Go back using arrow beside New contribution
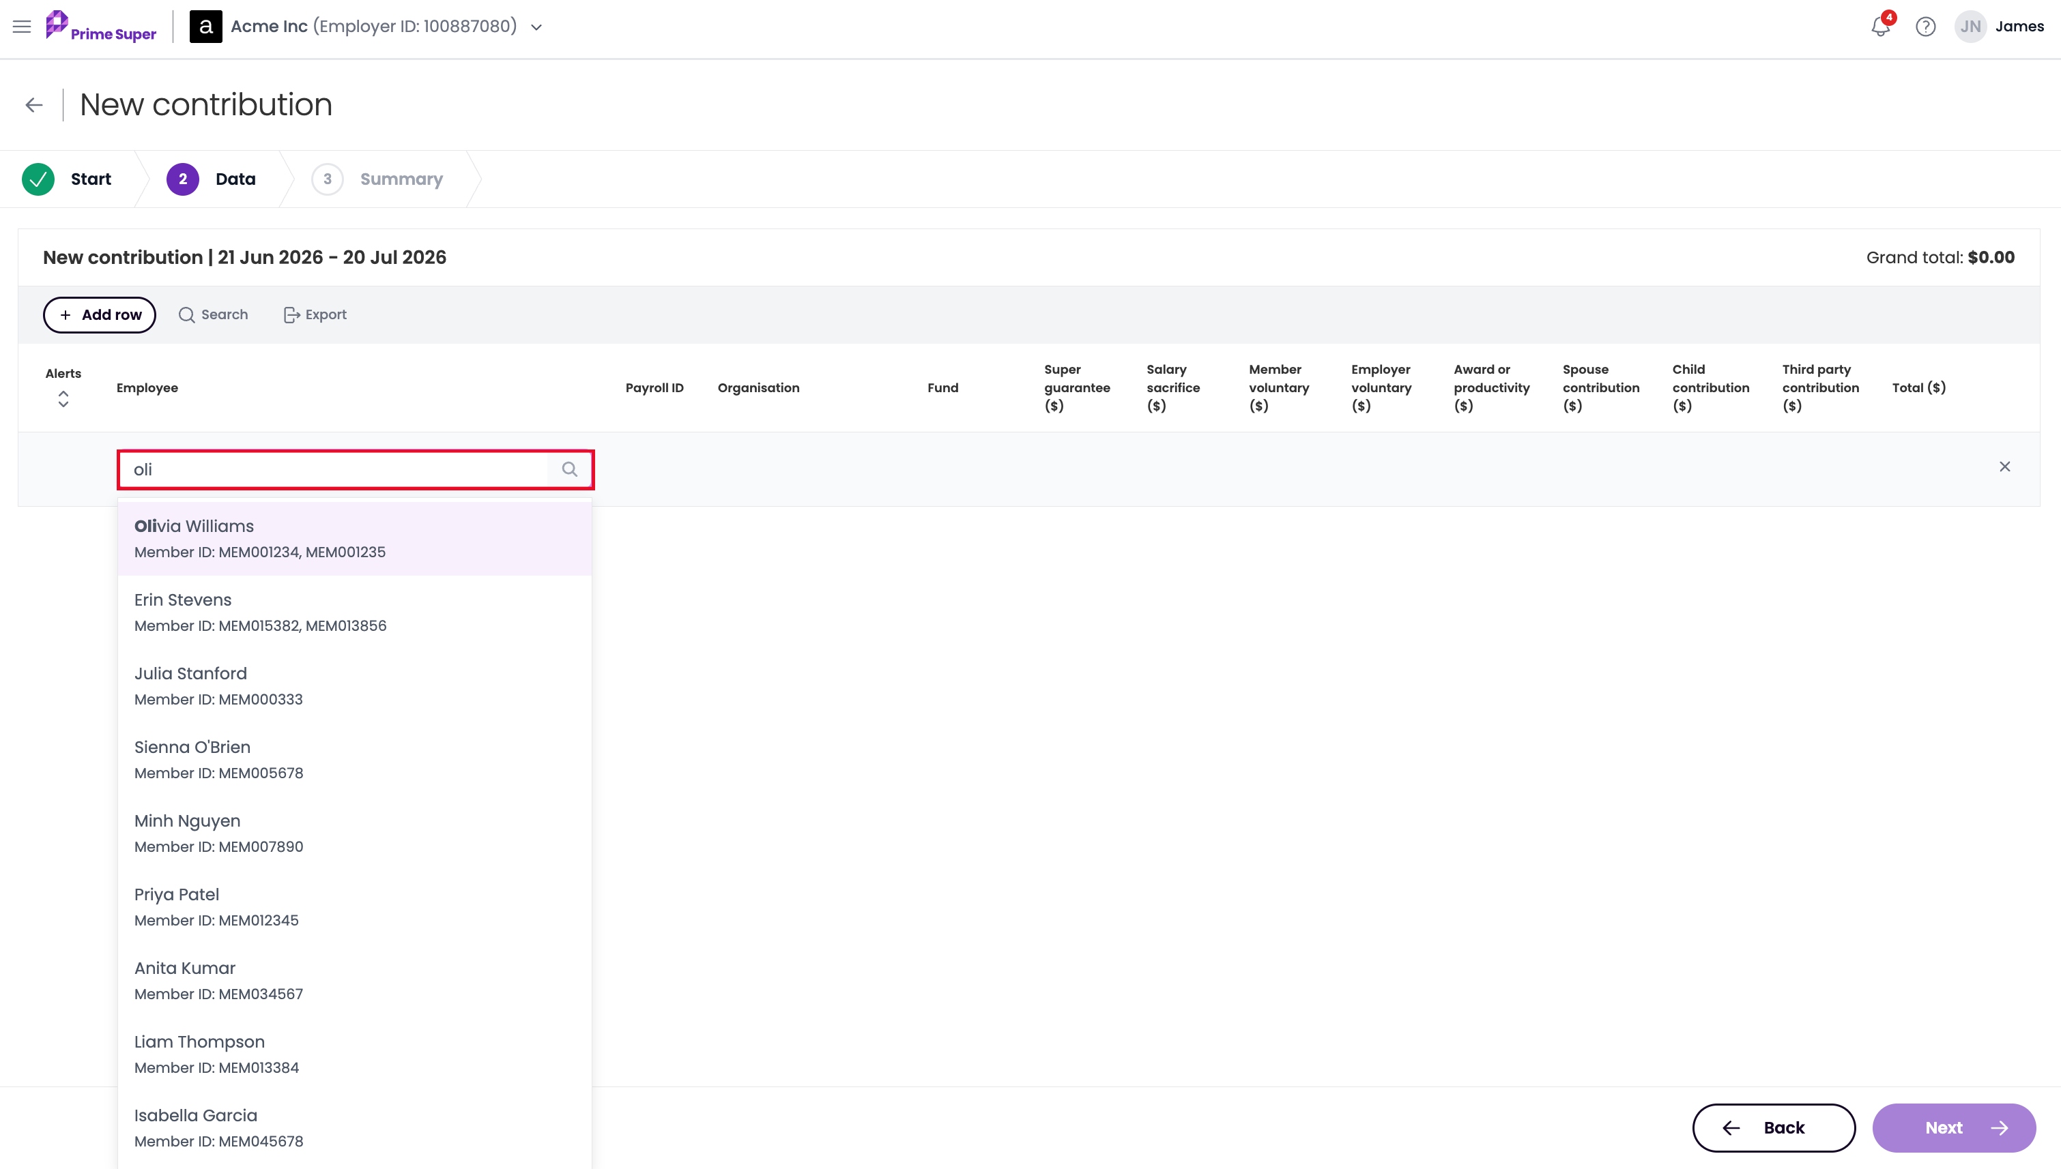The image size is (2061, 1169). [x=33, y=105]
